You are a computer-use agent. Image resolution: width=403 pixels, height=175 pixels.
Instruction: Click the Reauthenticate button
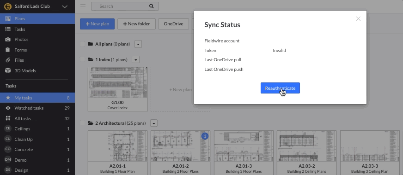tap(280, 88)
